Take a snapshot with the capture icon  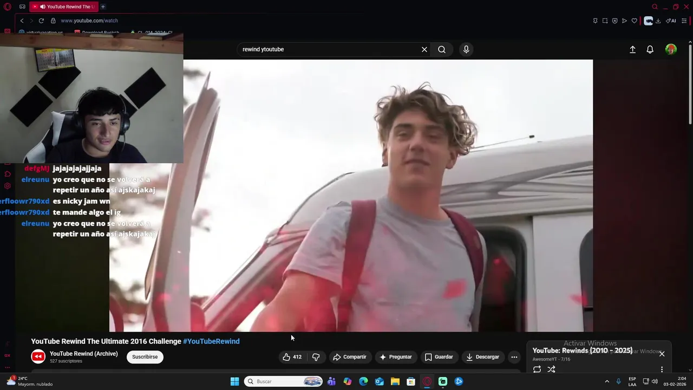click(605, 21)
